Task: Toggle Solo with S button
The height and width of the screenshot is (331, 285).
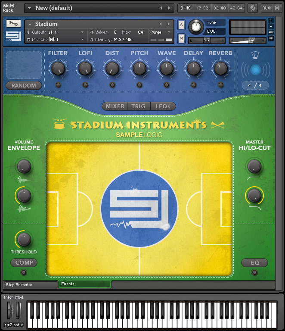Action: [181, 25]
